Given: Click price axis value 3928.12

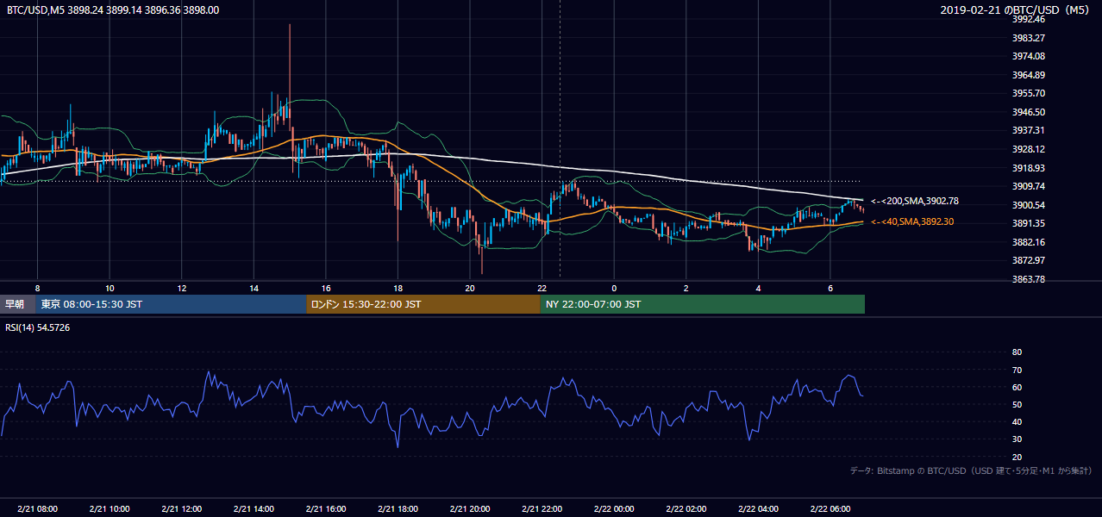Looking at the screenshot, I should 1029,149.
